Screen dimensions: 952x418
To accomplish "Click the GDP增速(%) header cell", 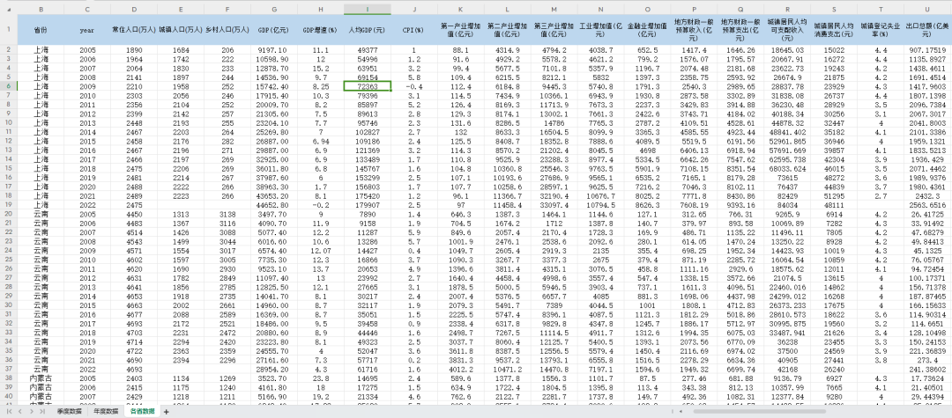I will point(321,30).
